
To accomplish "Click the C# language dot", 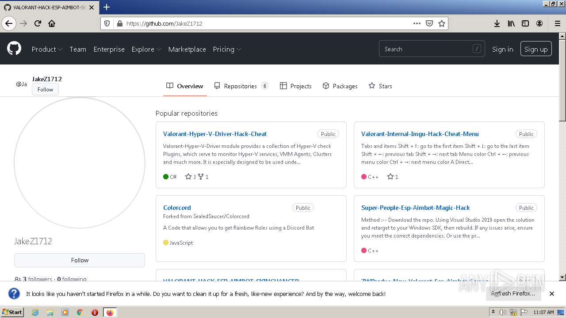I will point(166,177).
